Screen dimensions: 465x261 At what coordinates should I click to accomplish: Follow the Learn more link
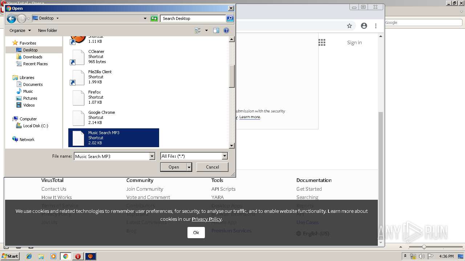[x=250, y=117]
